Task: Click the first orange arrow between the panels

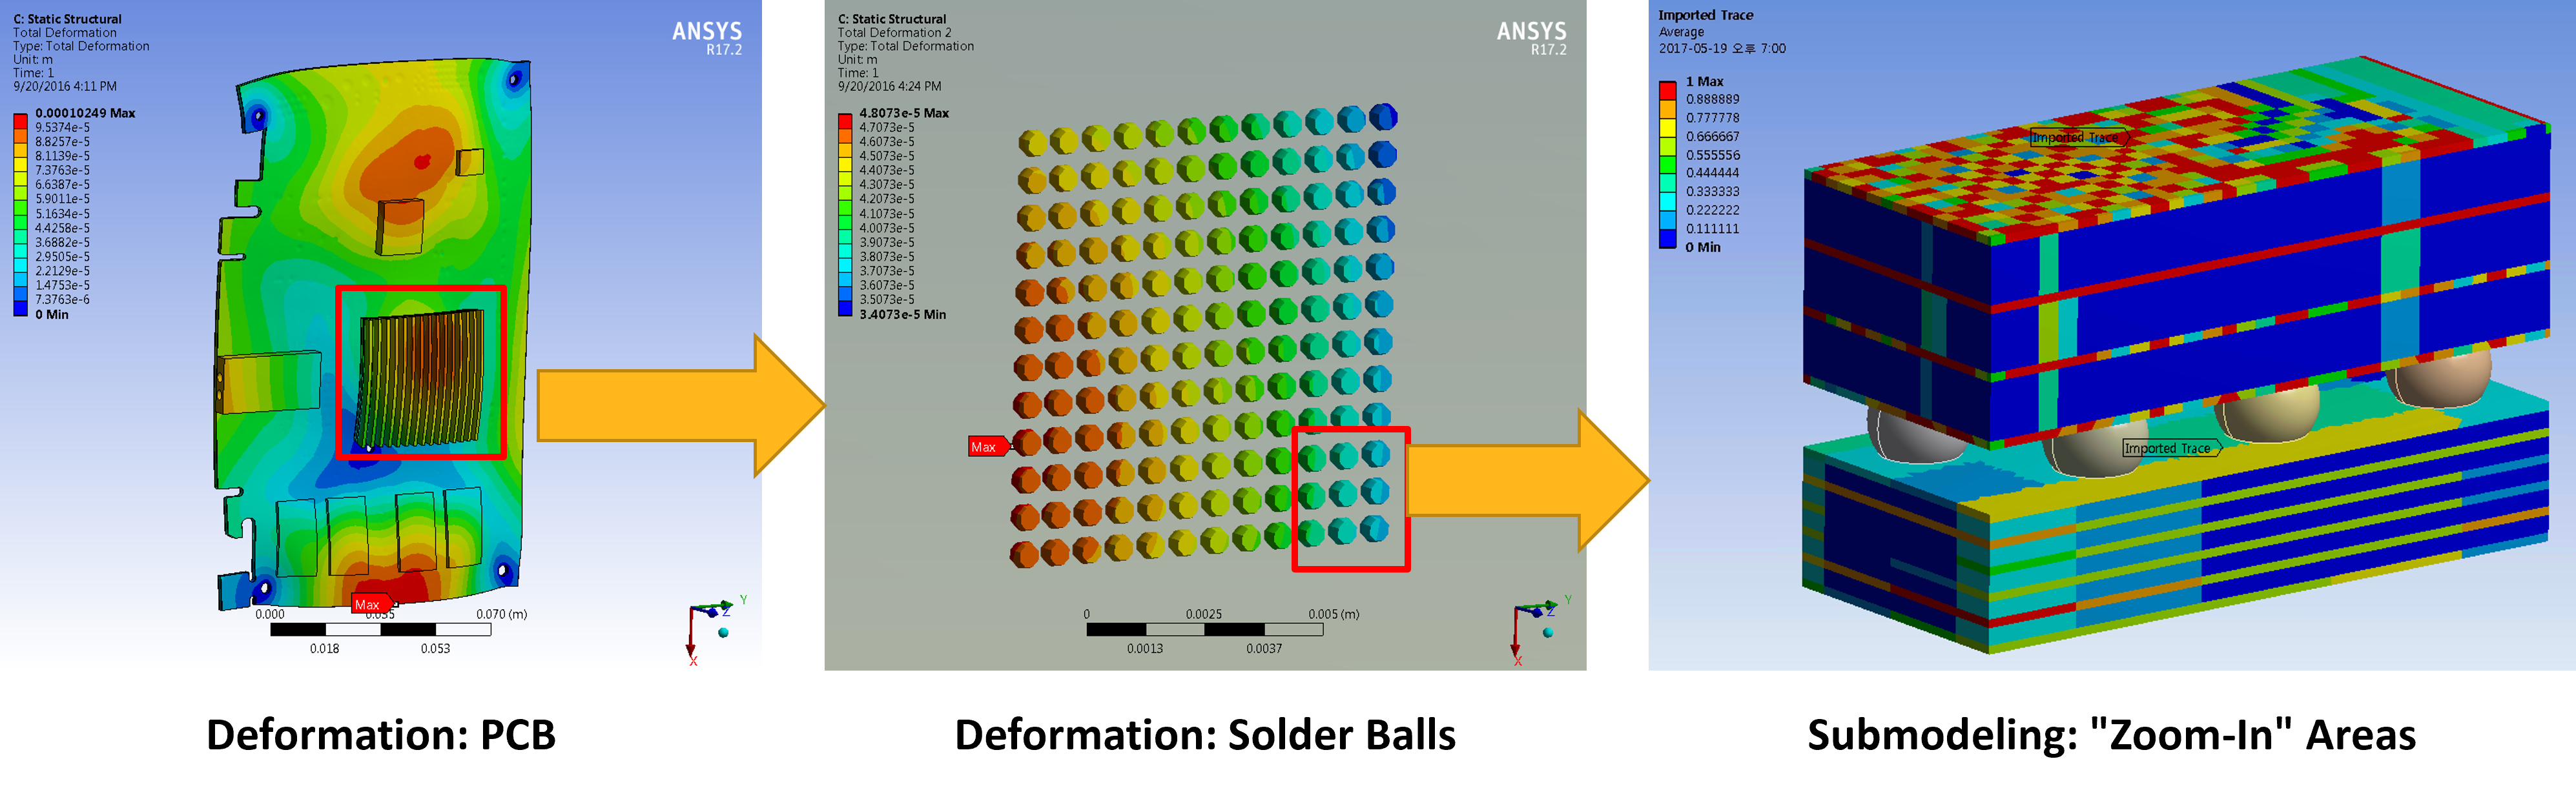Action: pyautogui.click(x=670, y=405)
